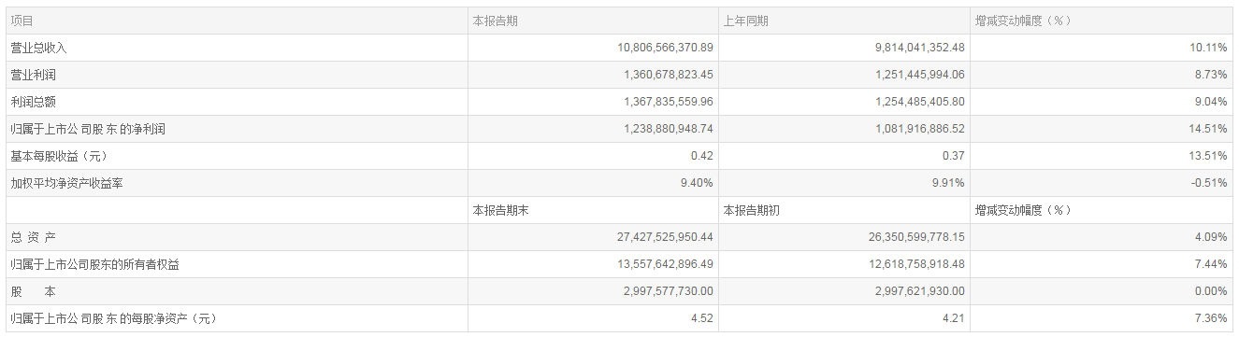
Task: Click the 上年同期 column header
Action: (x=745, y=21)
